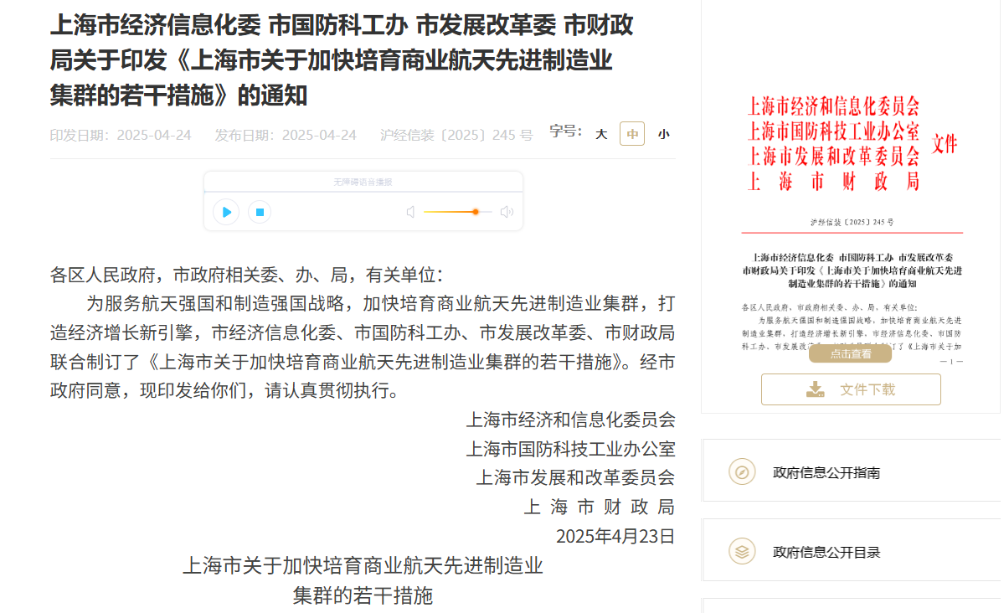This screenshot has height=613, width=1004.
Task: Click the 字号 label
Action: [565, 131]
